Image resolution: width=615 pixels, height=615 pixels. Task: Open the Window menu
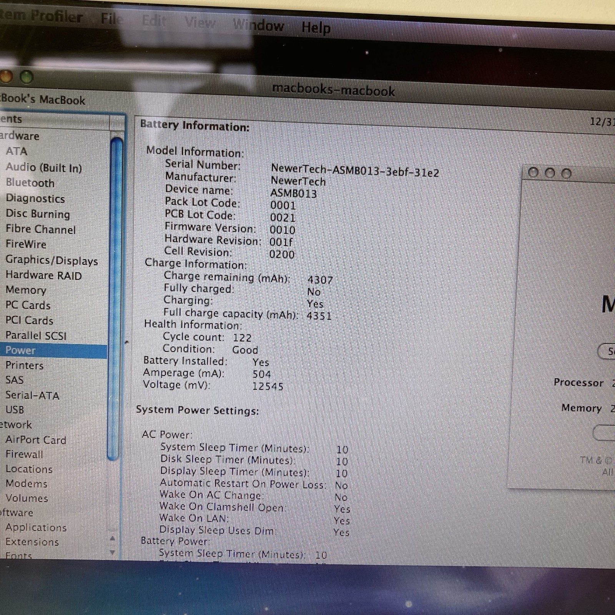point(258,25)
